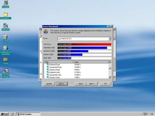Screen dimensions: 155x116
Task: Click the UDMA66 Drive Index 13000 bar
Action: 82,48
